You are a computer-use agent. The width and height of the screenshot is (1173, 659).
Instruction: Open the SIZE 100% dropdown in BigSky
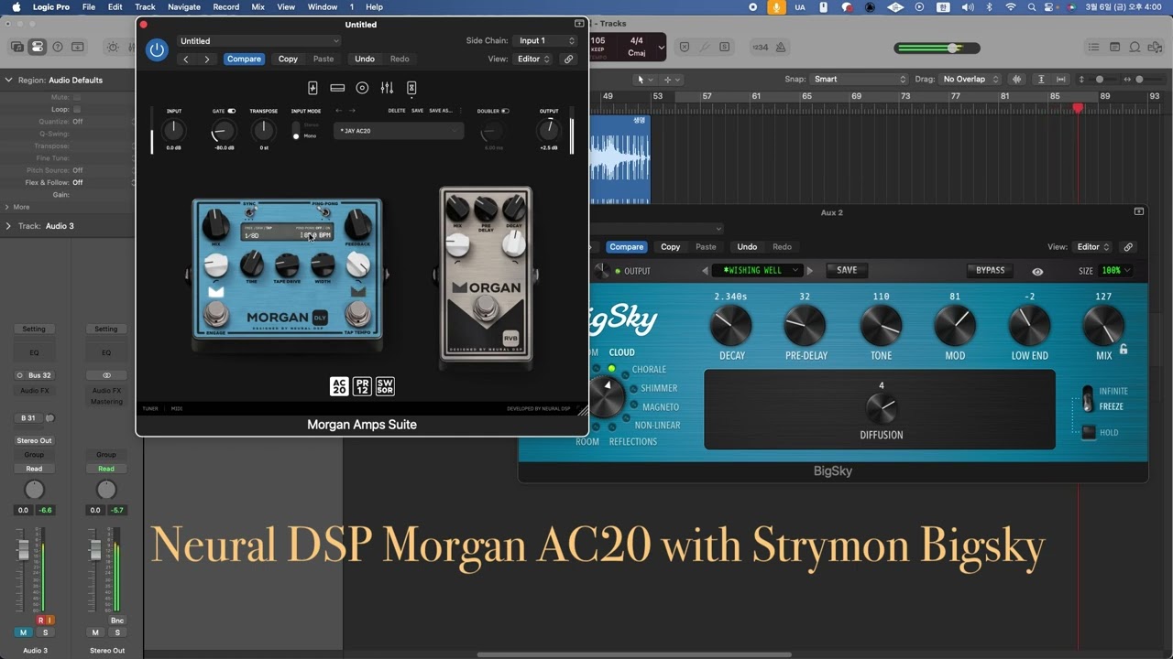pyautogui.click(x=1115, y=271)
